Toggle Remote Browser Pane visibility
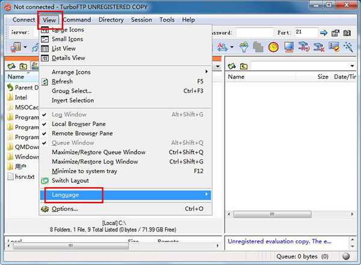 coord(126,133)
